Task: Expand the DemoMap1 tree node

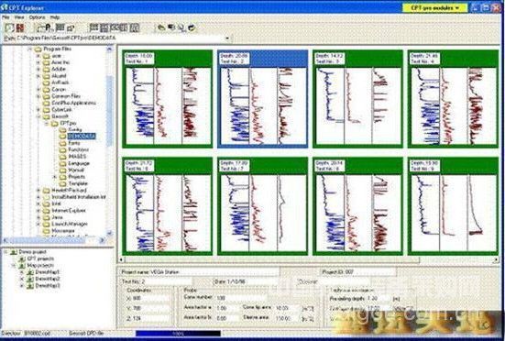Action: [x=22, y=272]
